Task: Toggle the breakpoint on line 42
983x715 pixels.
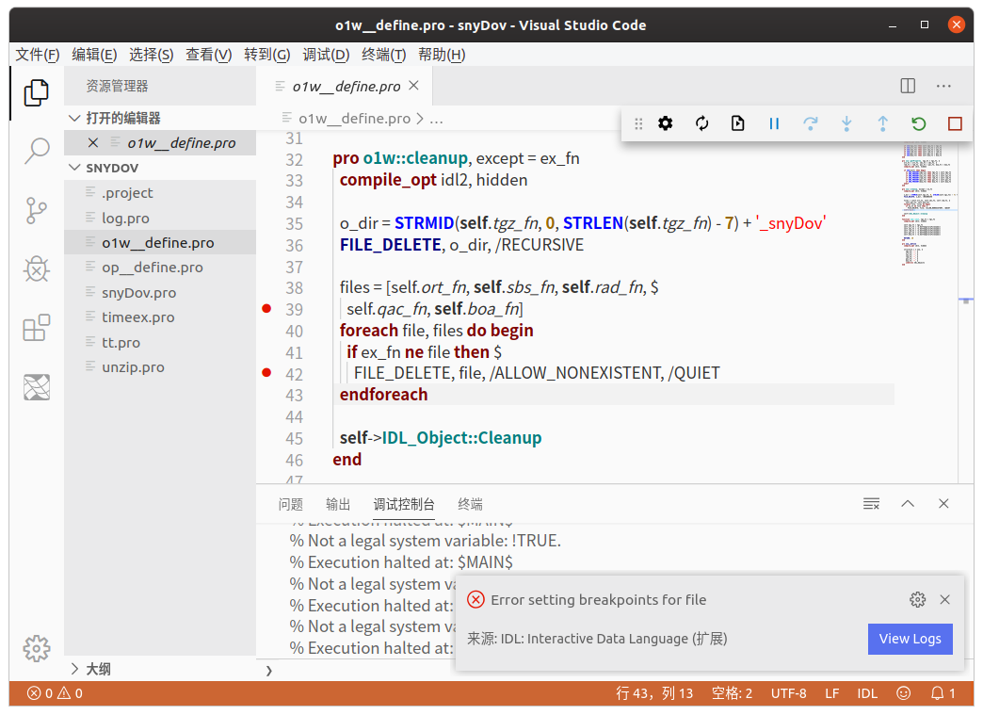Action: click(x=266, y=373)
